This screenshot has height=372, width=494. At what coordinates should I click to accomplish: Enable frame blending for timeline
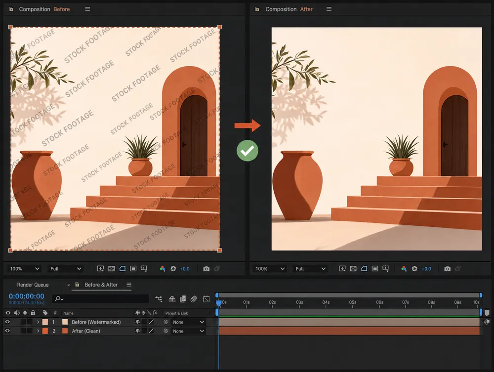pos(183,298)
